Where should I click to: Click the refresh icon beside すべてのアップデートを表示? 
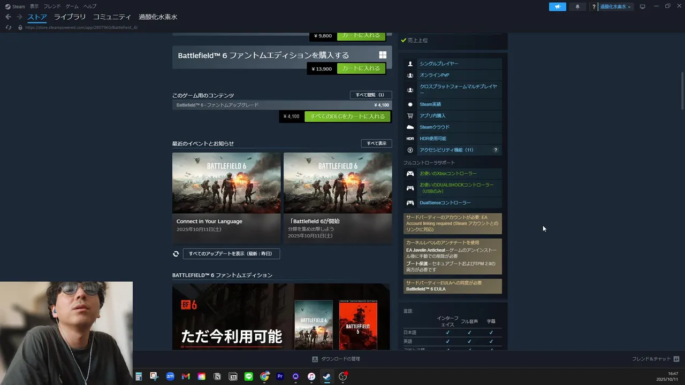(176, 253)
